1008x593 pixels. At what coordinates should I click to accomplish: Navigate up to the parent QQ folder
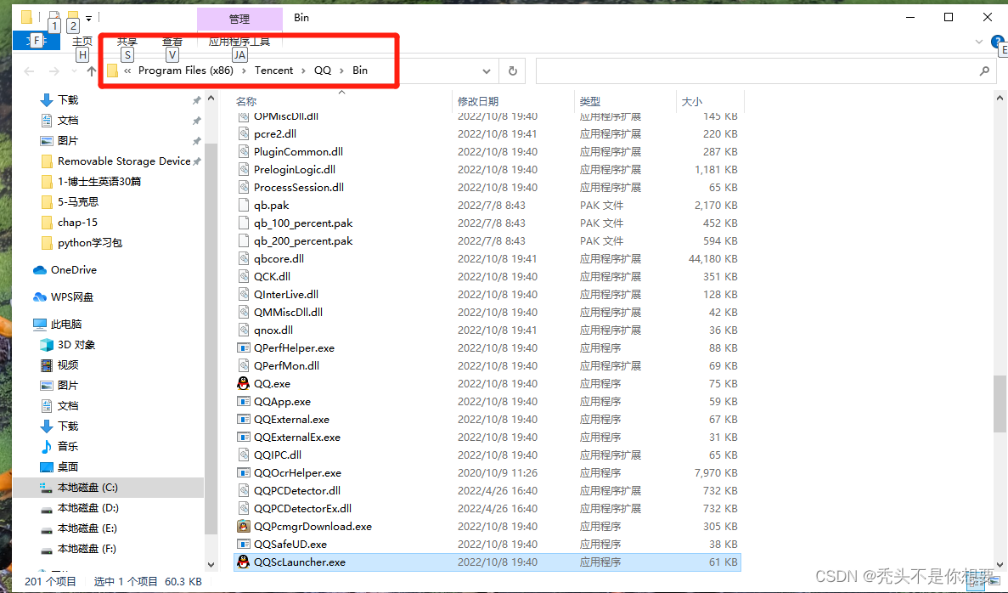[x=92, y=71]
